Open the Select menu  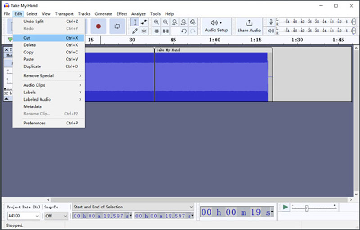coord(31,14)
